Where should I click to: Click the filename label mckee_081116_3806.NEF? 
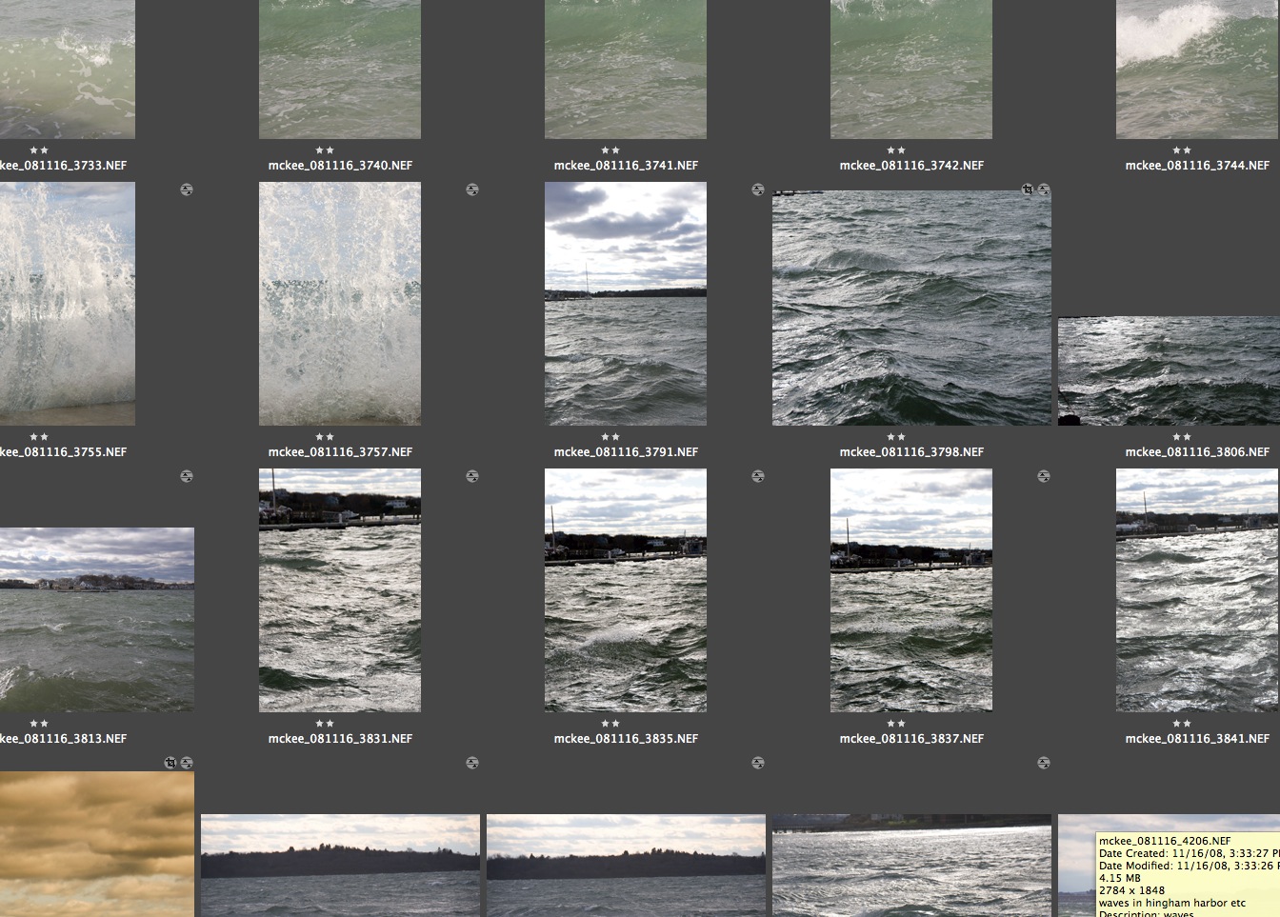click(1197, 452)
